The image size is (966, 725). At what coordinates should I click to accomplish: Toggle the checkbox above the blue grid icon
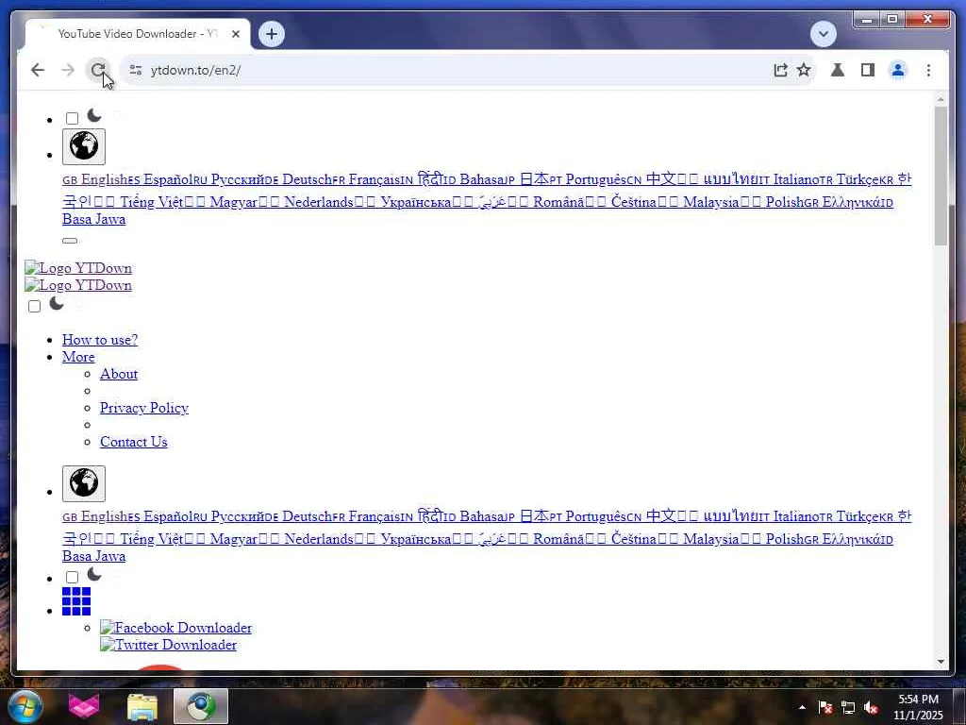(x=72, y=577)
